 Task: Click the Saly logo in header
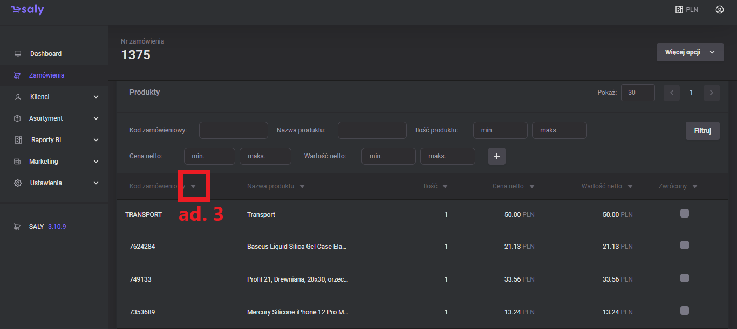28,10
